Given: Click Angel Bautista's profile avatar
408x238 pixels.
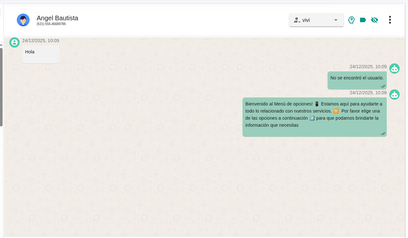Looking at the screenshot, I should (23, 20).
